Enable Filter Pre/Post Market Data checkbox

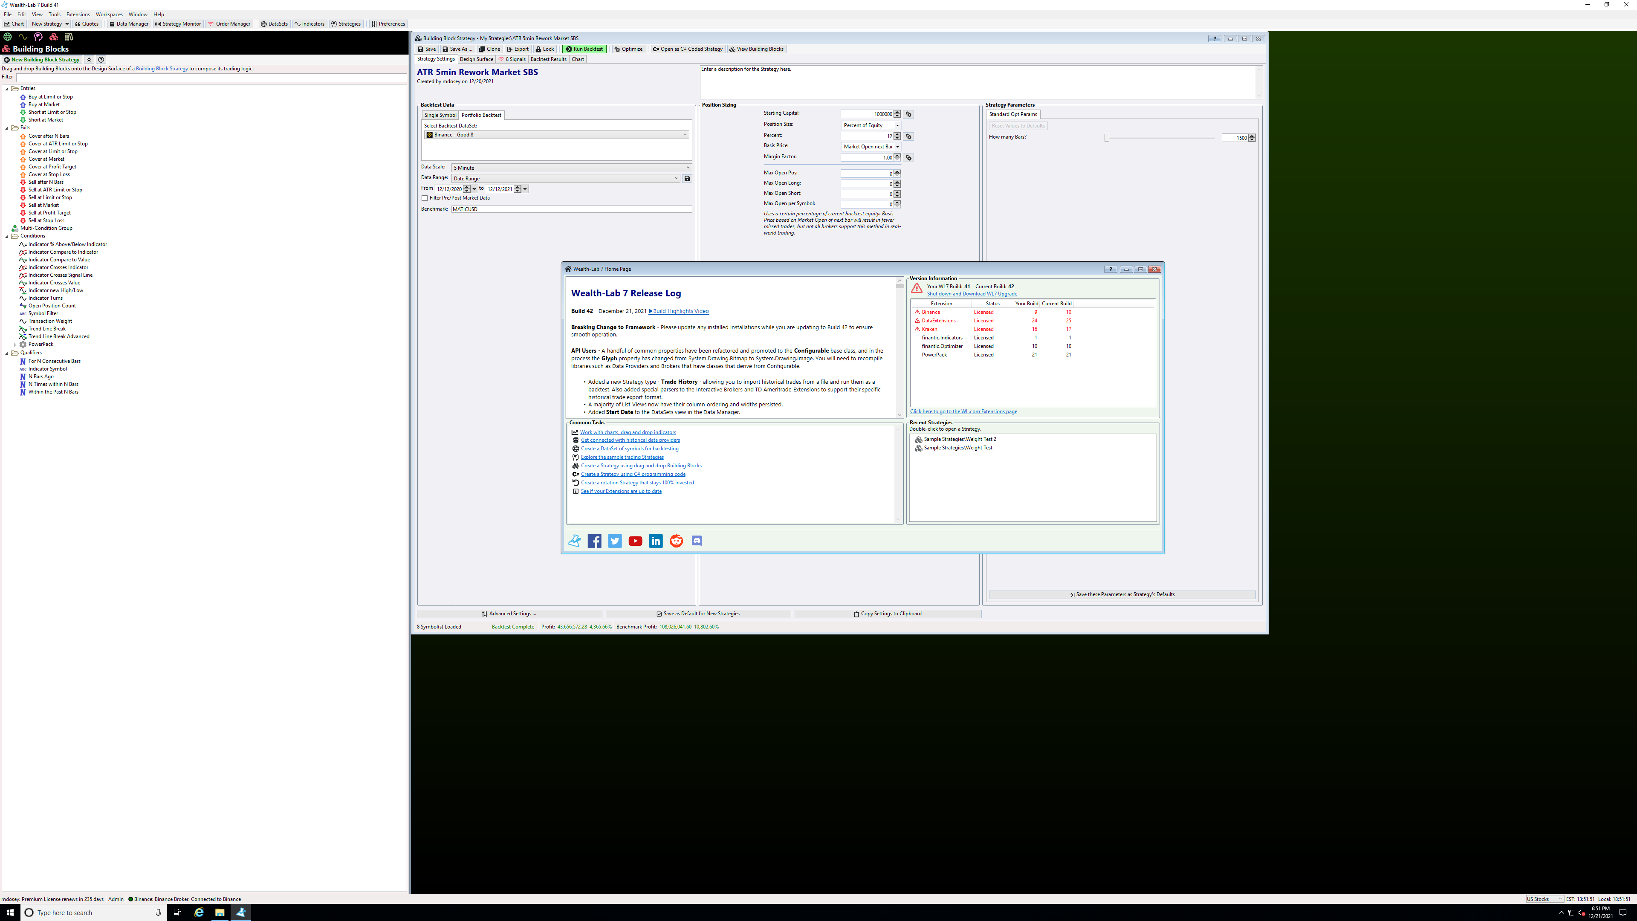(425, 198)
